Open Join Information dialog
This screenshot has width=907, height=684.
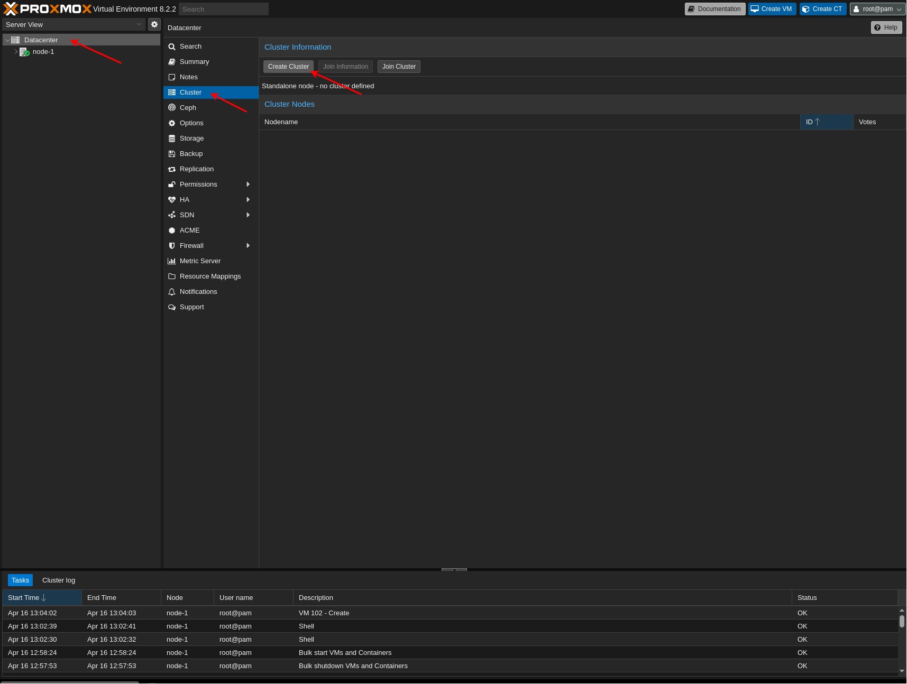pos(345,67)
